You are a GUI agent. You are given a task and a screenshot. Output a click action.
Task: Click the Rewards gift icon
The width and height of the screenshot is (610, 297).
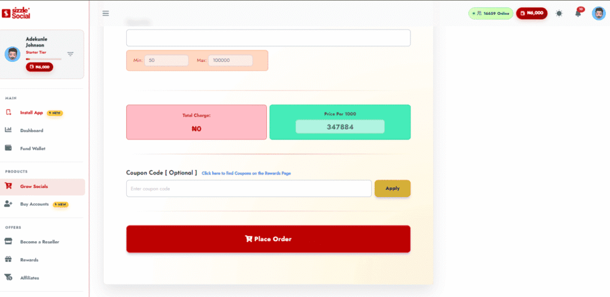[x=8, y=260]
